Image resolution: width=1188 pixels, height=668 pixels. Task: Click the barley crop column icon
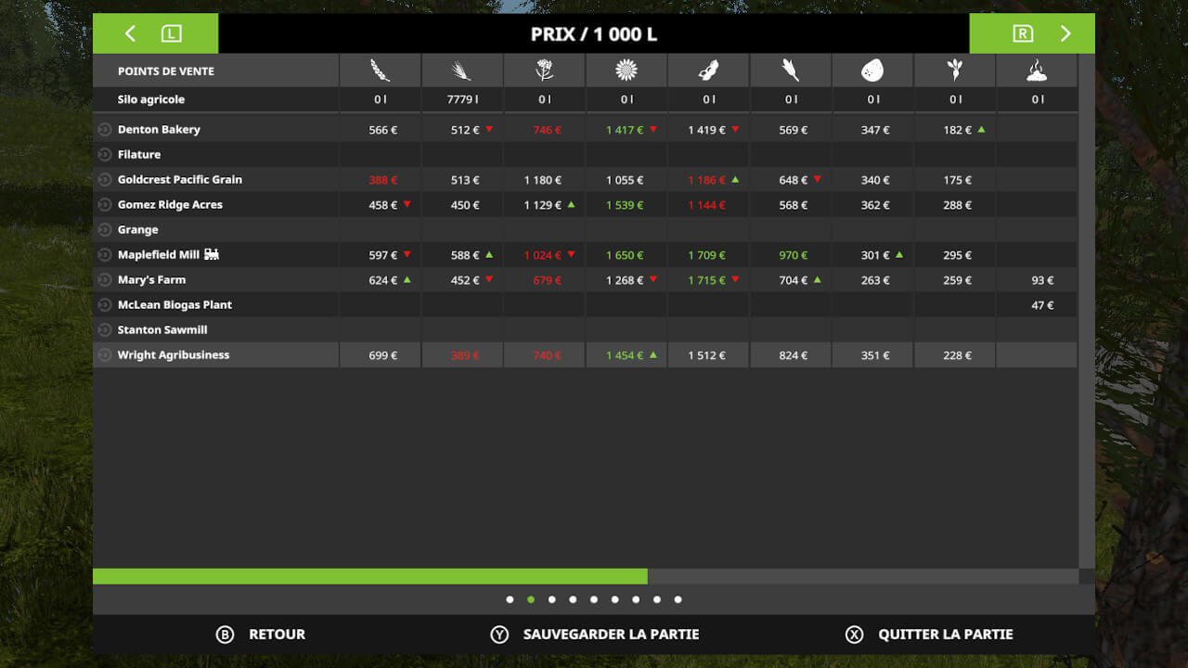pyautogui.click(x=461, y=71)
